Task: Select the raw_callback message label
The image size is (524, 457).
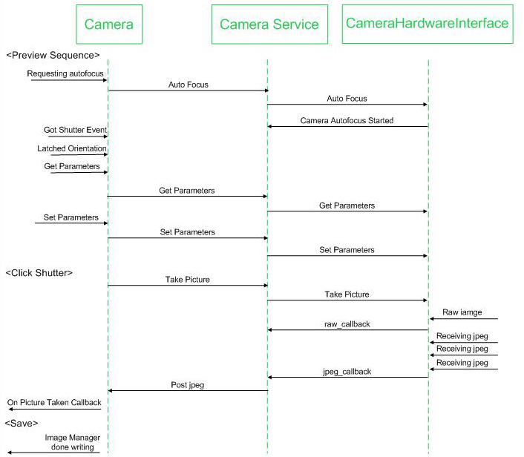Action: point(347,324)
